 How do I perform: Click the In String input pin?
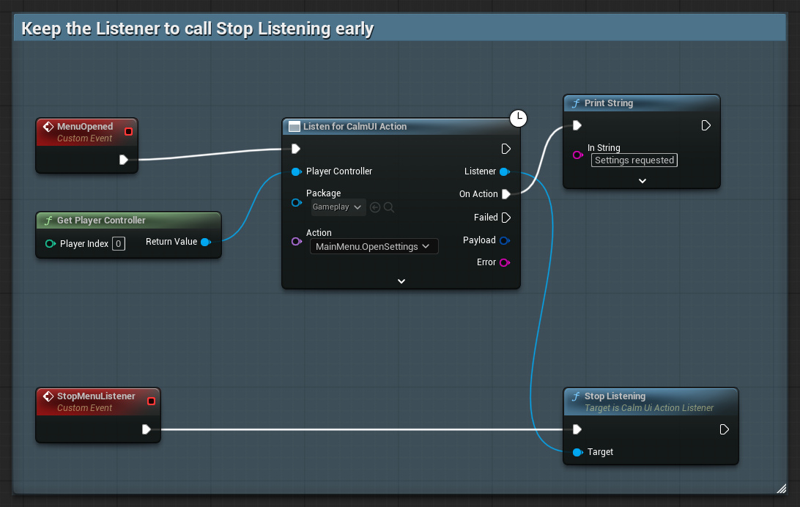(x=577, y=155)
